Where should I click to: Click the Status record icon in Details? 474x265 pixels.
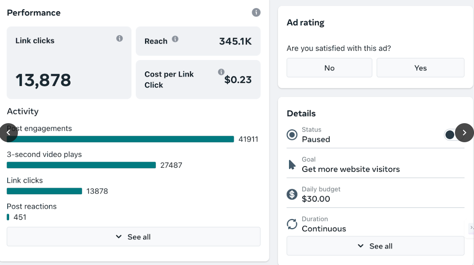[x=292, y=135]
